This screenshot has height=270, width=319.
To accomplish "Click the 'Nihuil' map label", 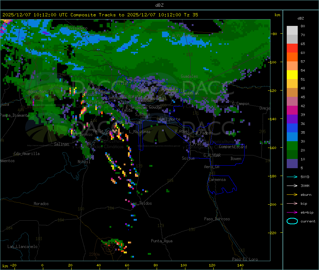I will [x=84, y=162].
